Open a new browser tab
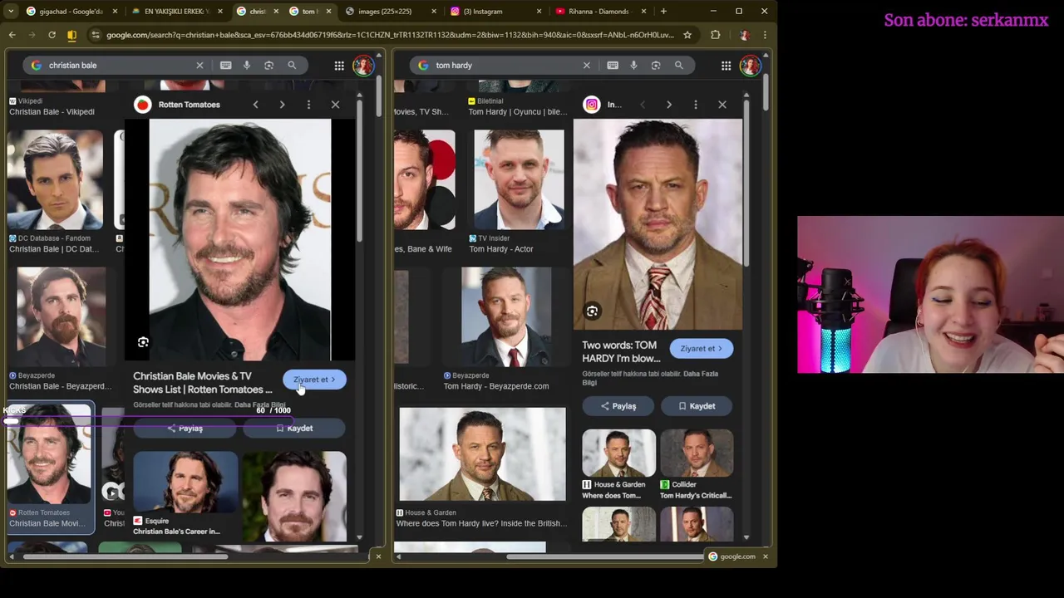1064x598 pixels. [663, 11]
